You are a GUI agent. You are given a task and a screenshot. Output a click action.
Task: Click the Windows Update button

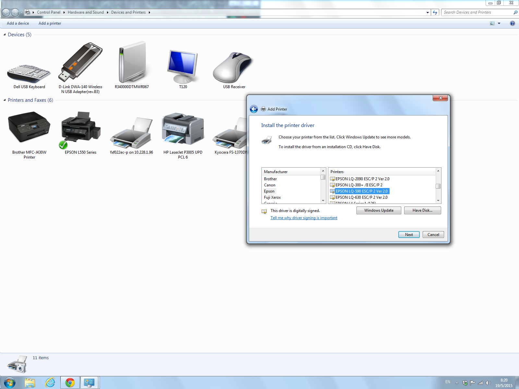379,210
